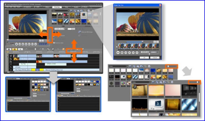Click the folder icon in enlarged library panel

pos(153,82)
